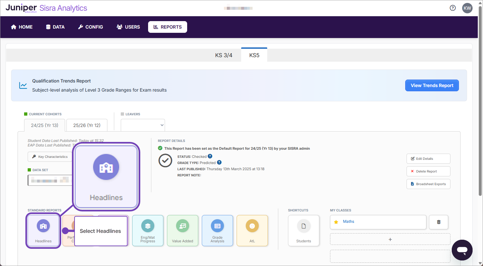
Task: Open the Value Added report
Action: click(183, 231)
